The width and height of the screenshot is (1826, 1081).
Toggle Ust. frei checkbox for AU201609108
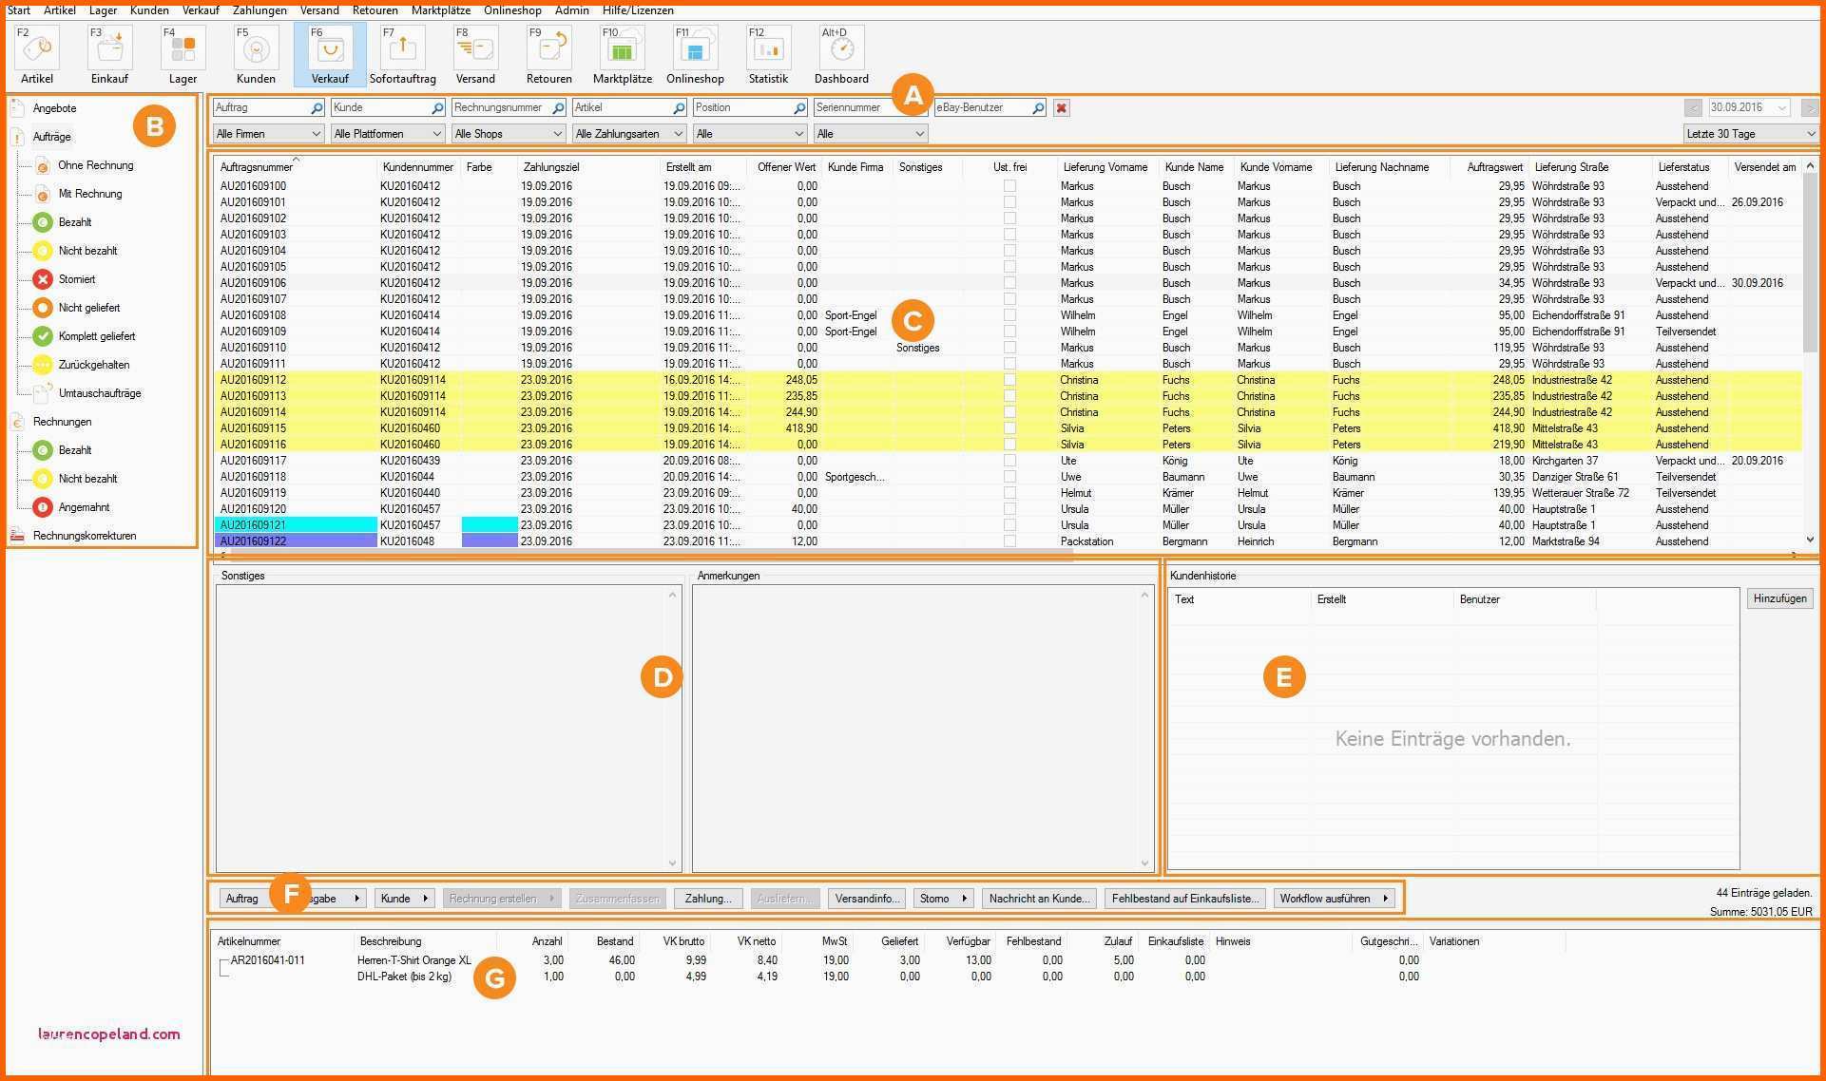tap(1009, 315)
